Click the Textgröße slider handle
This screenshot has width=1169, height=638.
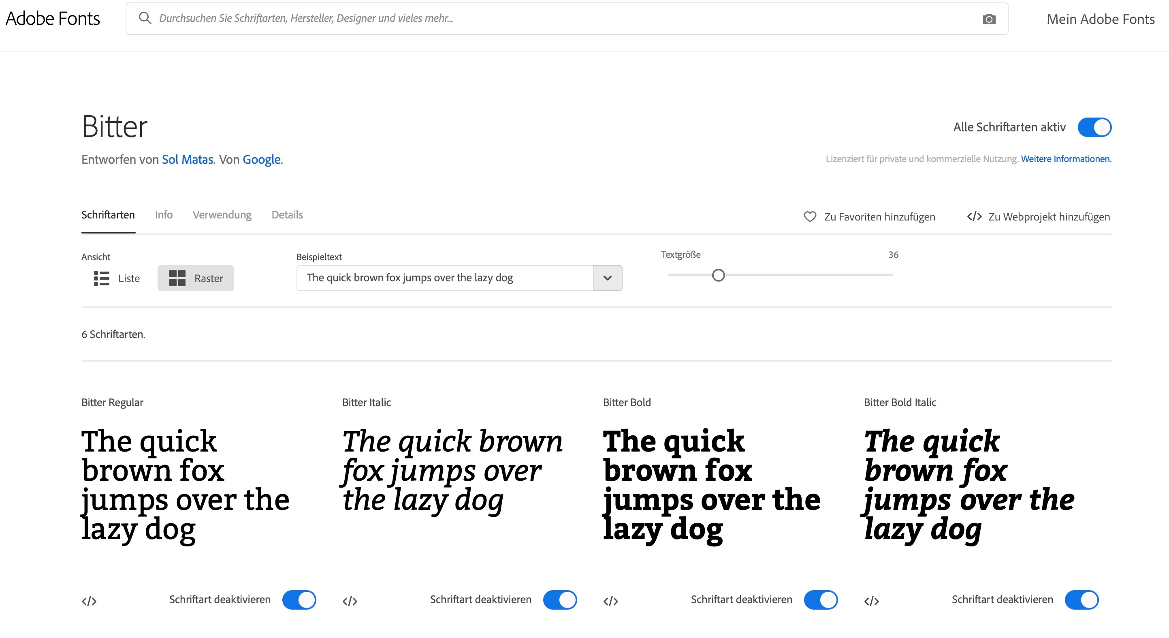tap(718, 275)
